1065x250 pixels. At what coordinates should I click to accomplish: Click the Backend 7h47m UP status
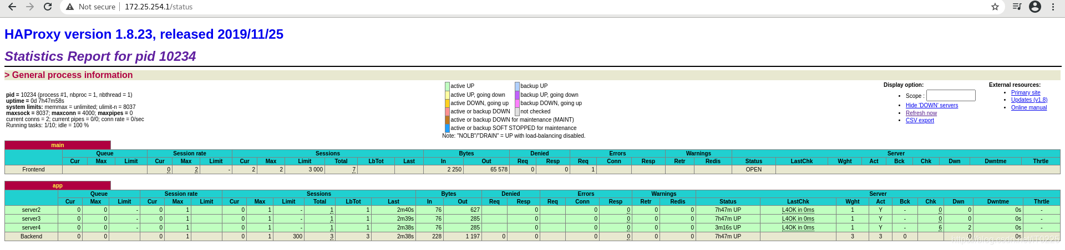[x=728, y=236]
